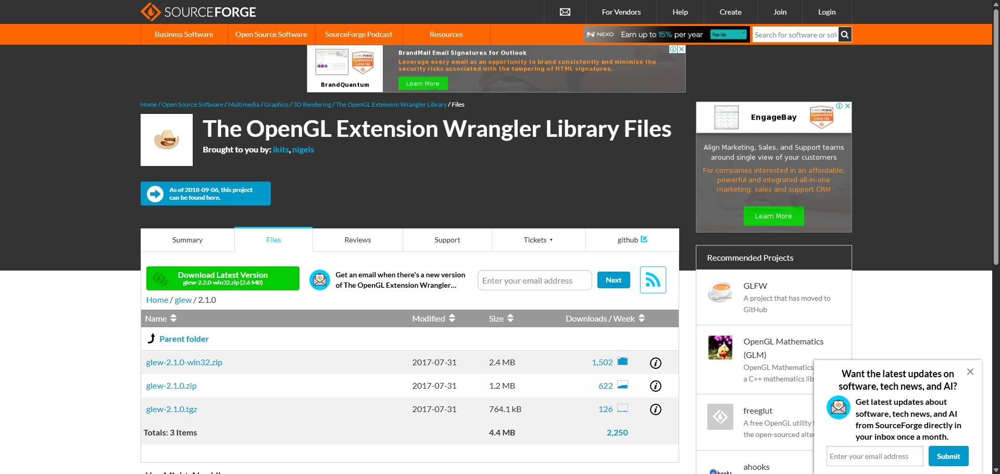Image resolution: width=1000 pixels, height=474 pixels.
Task: Click the download chart icon for glew-2.1.0.tgz
Action: pos(622,408)
